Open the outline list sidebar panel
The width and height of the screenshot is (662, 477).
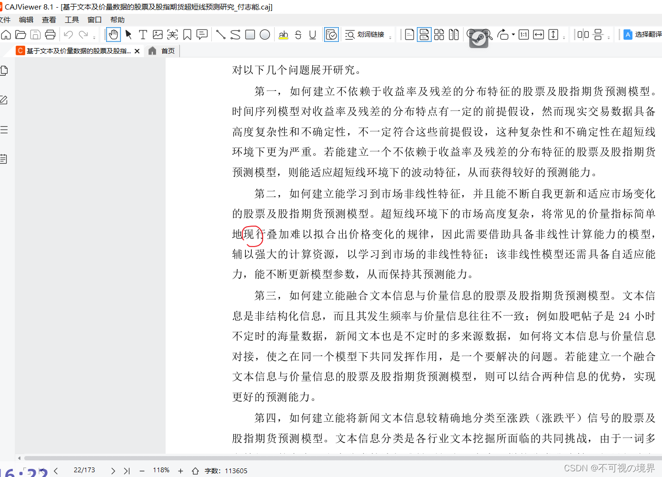4,129
